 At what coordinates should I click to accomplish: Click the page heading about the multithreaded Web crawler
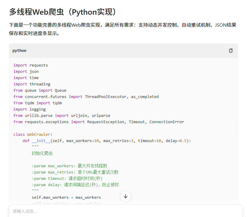pos(62,12)
